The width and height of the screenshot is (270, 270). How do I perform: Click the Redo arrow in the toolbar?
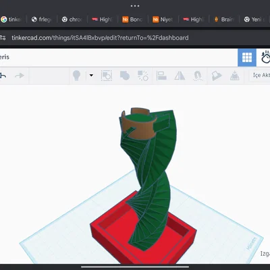click(x=20, y=76)
